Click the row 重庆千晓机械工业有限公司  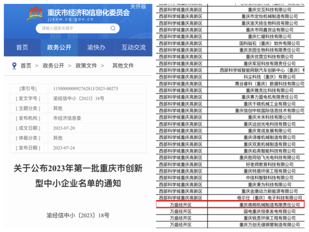(230, 104)
